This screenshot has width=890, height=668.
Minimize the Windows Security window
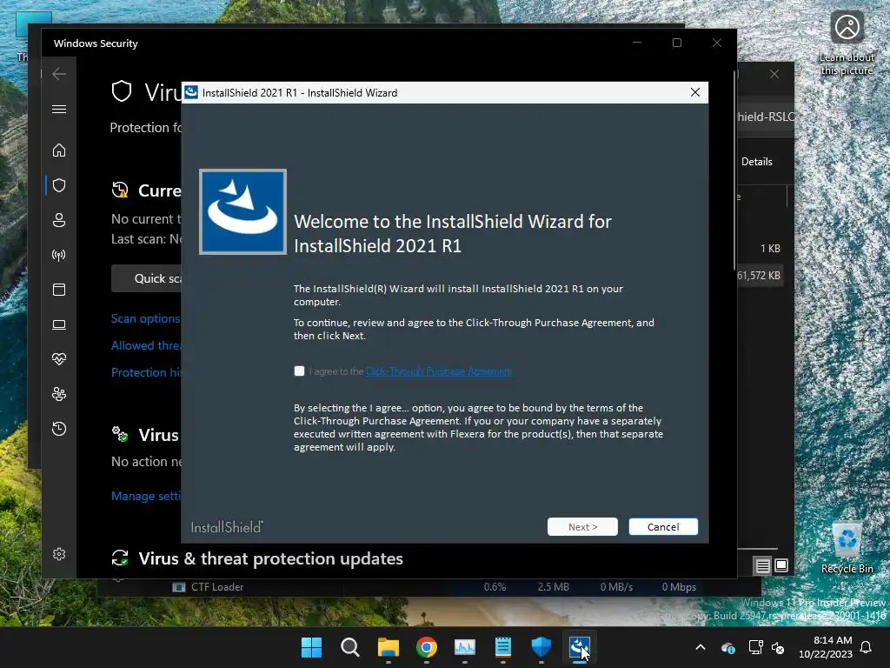(637, 43)
